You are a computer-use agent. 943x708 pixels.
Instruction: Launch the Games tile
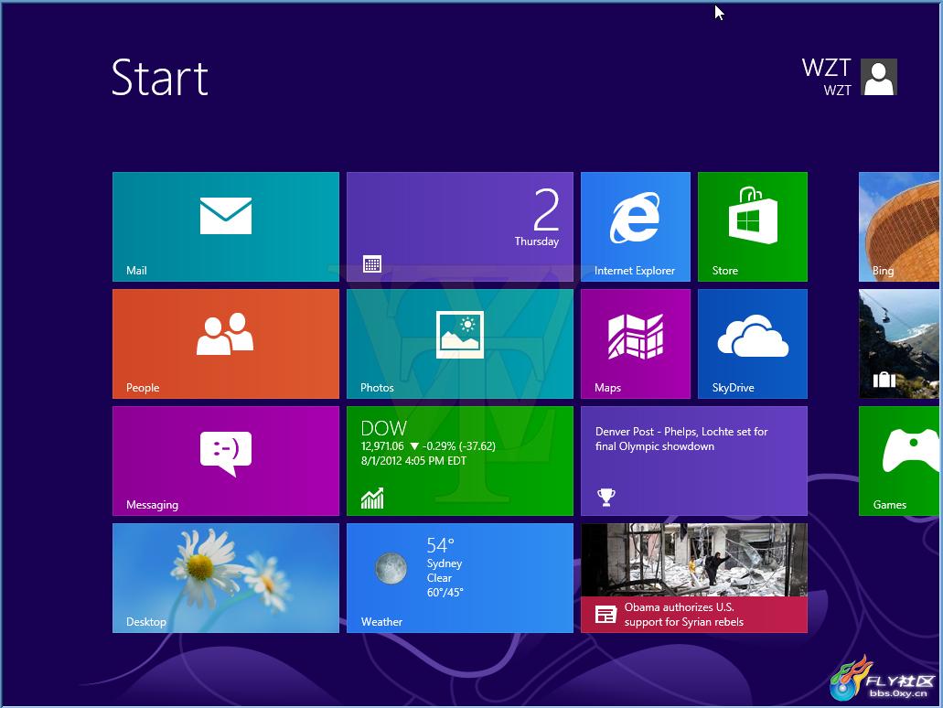(899, 461)
